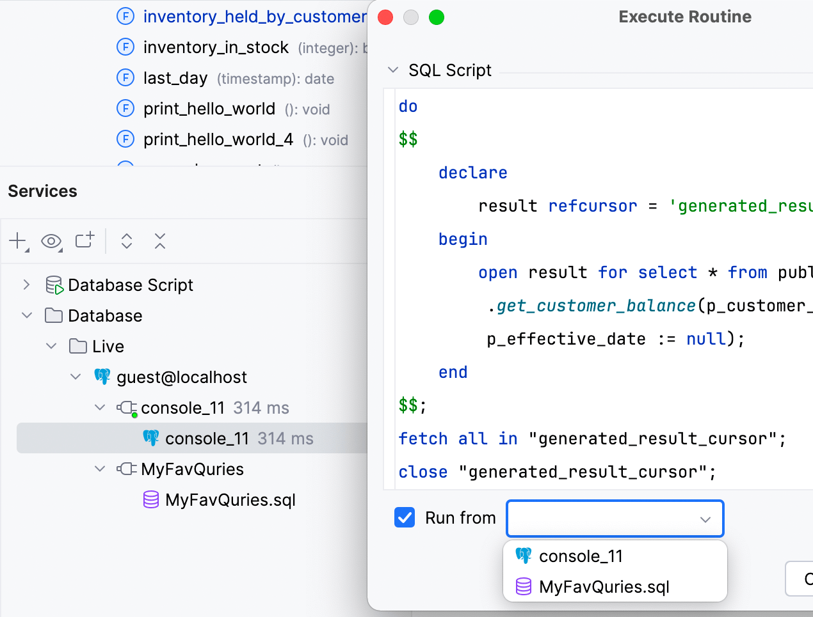Open the Run from dropdown arrow
Screen dimensions: 813x617
pyautogui.click(x=705, y=519)
